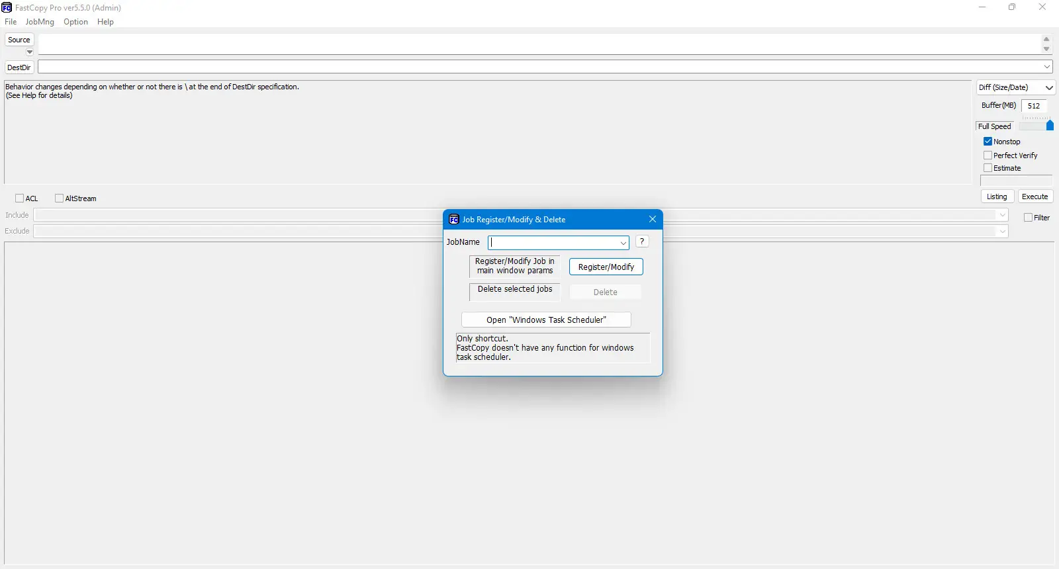Click the JobName text input field

point(553,243)
